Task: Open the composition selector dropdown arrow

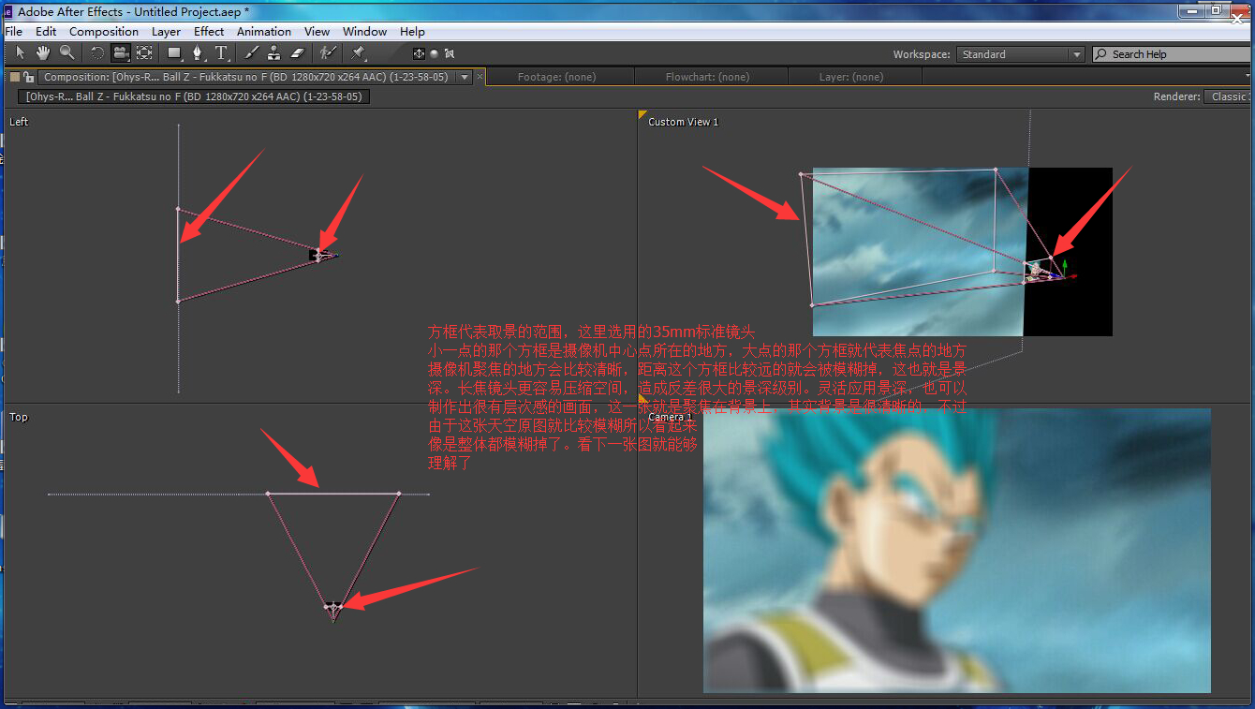Action: click(x=465, y=77)
